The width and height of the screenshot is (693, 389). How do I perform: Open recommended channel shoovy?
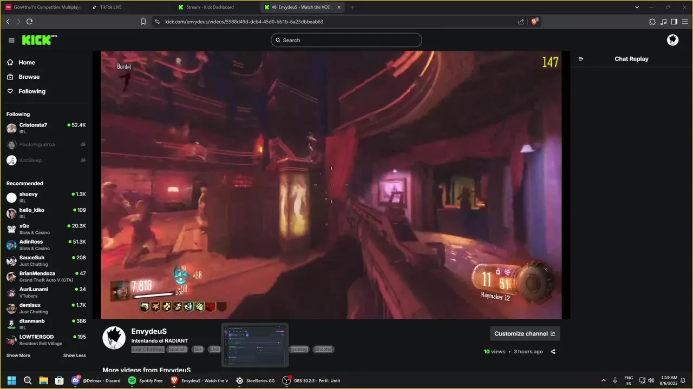click(x=45, y=197)
